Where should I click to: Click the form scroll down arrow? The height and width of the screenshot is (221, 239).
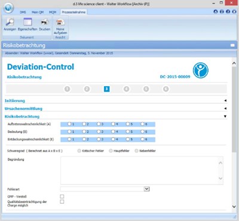[234, 207]
